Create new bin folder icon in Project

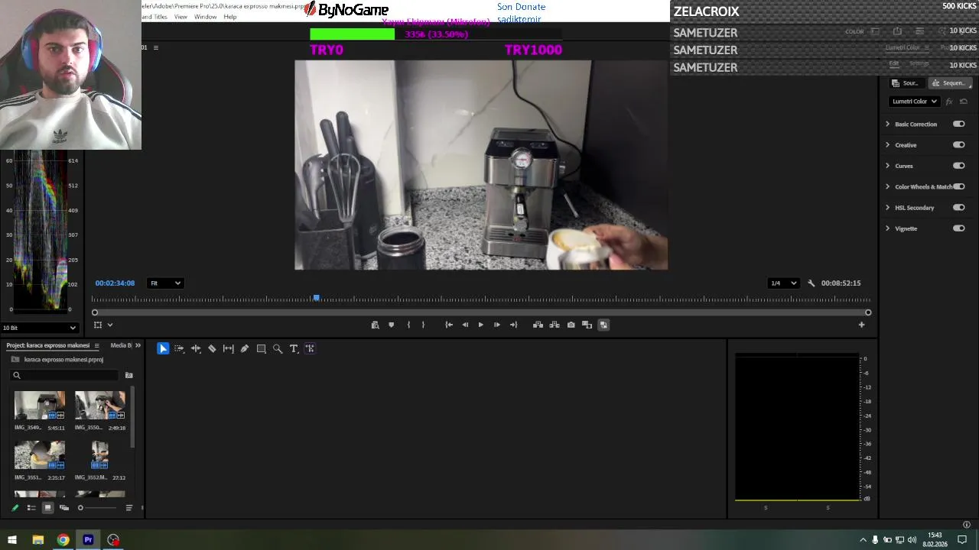pyautogui.click(x=128, y=375)
